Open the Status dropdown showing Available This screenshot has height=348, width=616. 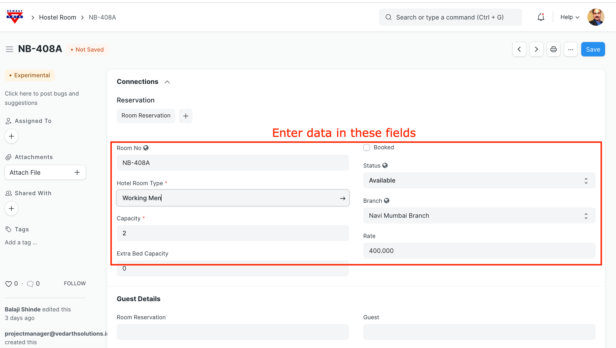pyautogui.click(x=479, y=180)
